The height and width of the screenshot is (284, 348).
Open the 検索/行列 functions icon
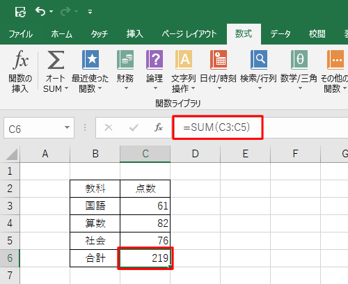[259, 60]
